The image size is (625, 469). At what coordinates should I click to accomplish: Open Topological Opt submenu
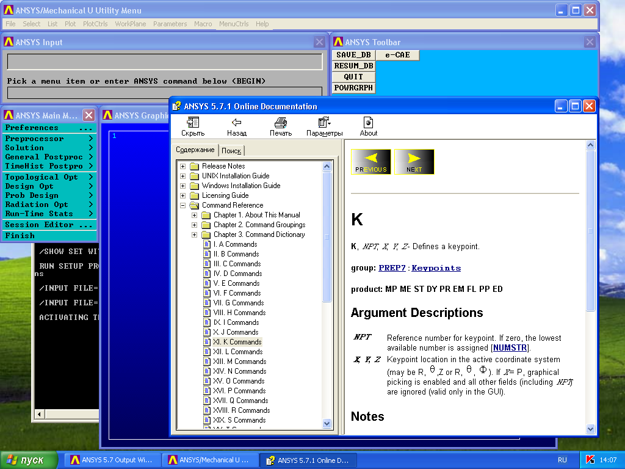[x=49, y=177]
